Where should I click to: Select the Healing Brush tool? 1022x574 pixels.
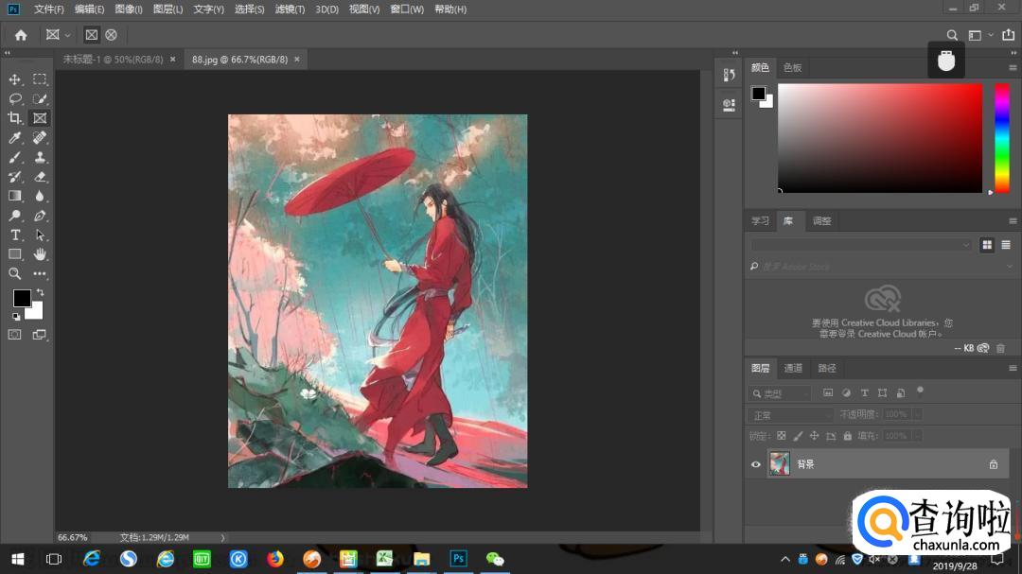pos(40,137)
